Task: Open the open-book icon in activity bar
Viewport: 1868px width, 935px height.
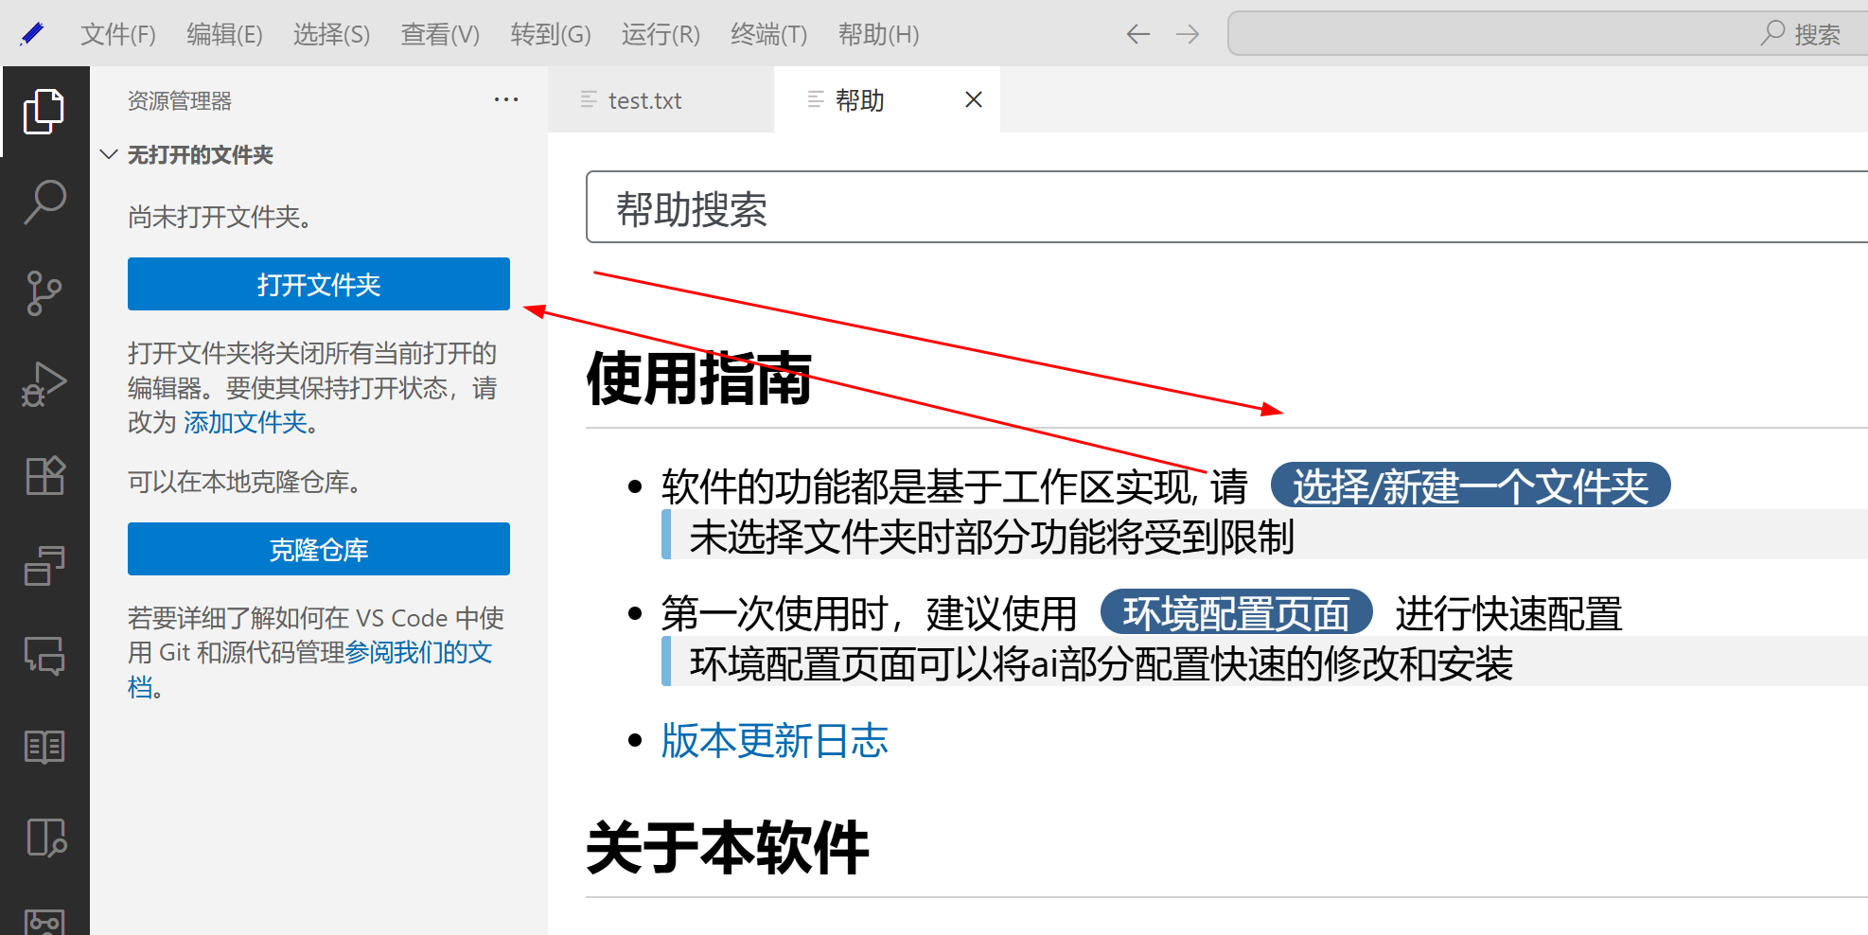Action: (44, 747)
